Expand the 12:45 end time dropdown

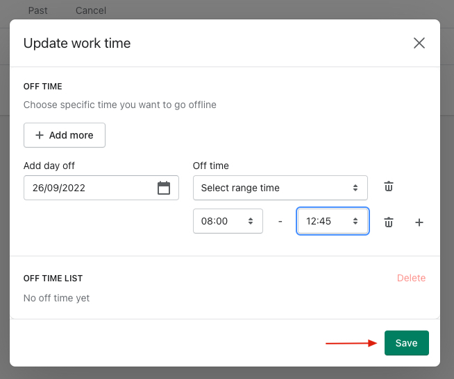333,222
